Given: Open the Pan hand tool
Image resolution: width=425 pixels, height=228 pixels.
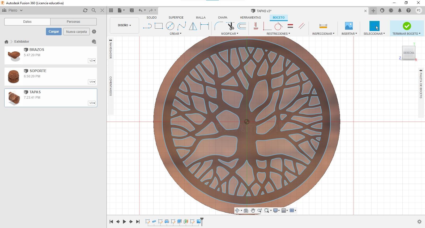Looking at the screenshot, I should [253, 211].
